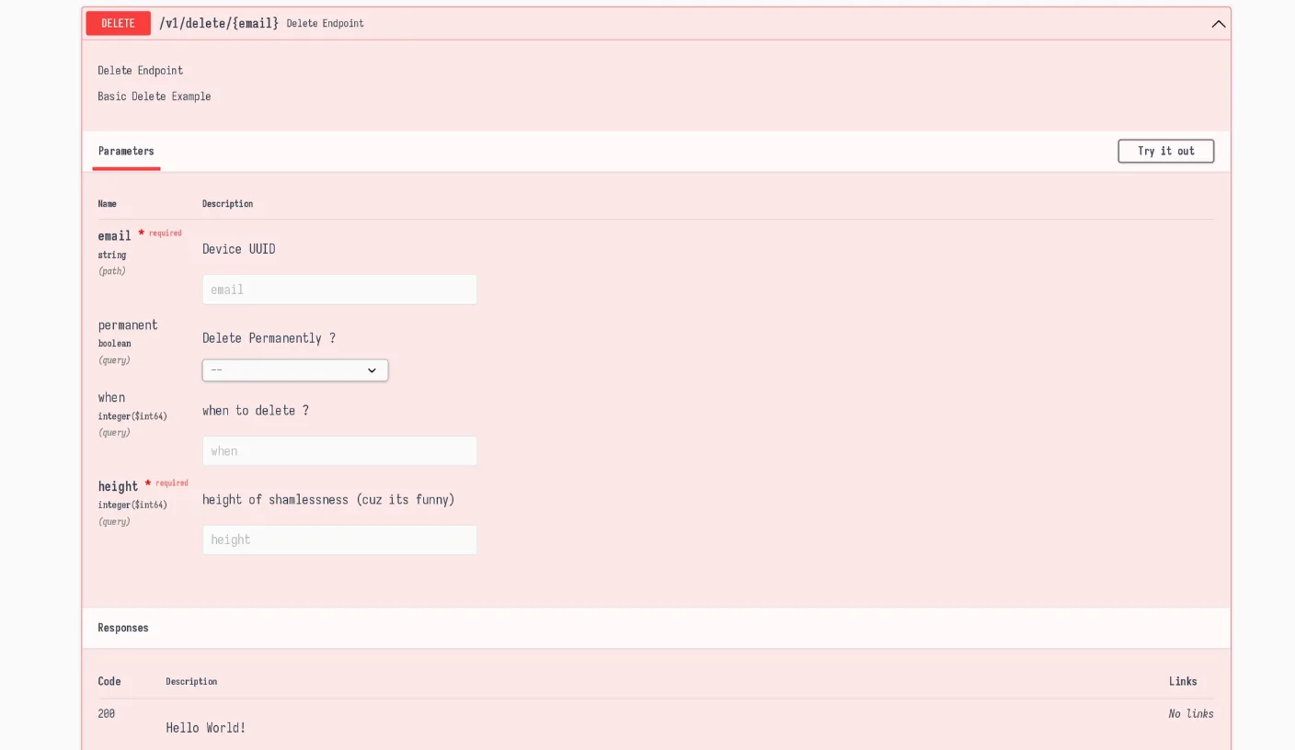Click the email parameter name
1295x750 pixels.
(115, 236)
